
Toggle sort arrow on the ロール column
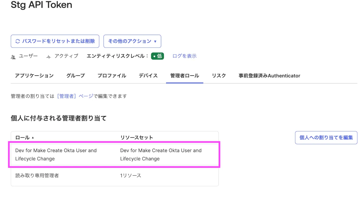(x=33, y=138)
